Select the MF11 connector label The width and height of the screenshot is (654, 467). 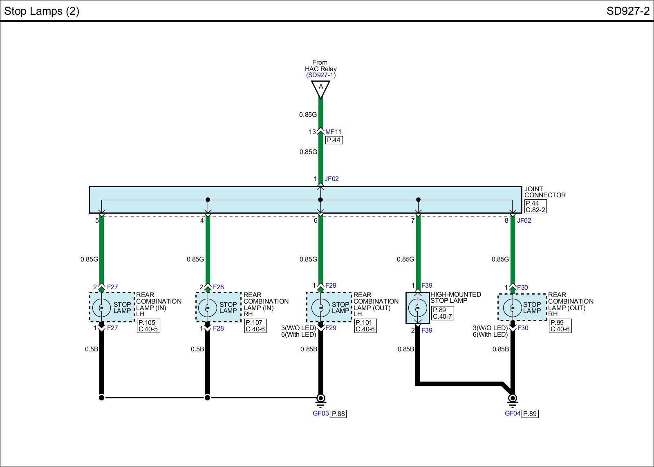tap(333, 132)
